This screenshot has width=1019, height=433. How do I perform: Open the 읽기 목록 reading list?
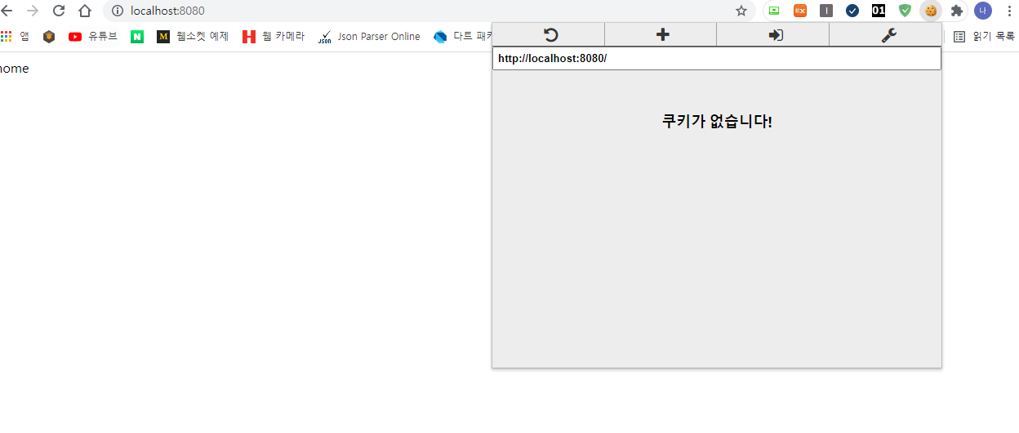985,36
